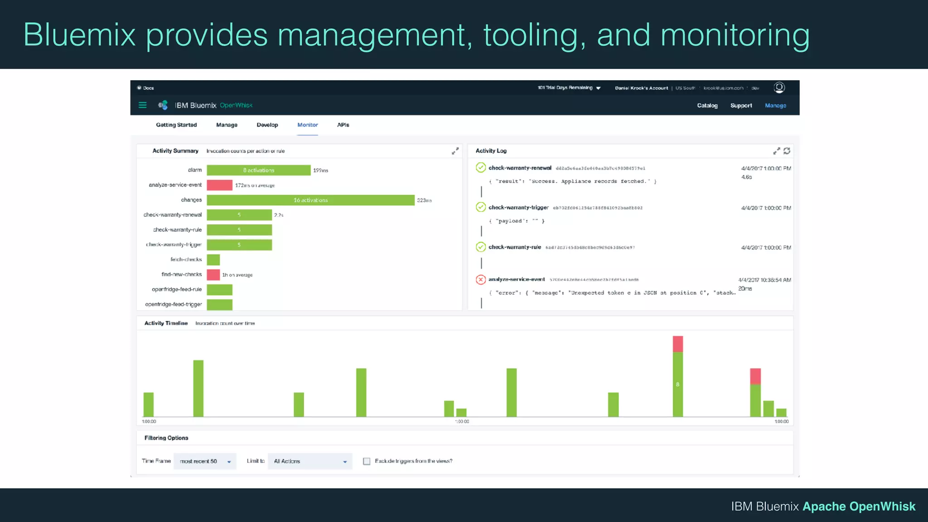Open the Time Frame most recent 50 dropdown
The width and height of the screenshot is (928, 522).
205,461
